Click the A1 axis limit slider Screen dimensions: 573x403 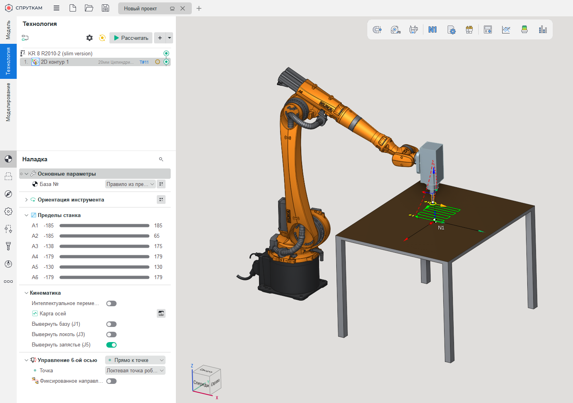click(x=104, y=225)
